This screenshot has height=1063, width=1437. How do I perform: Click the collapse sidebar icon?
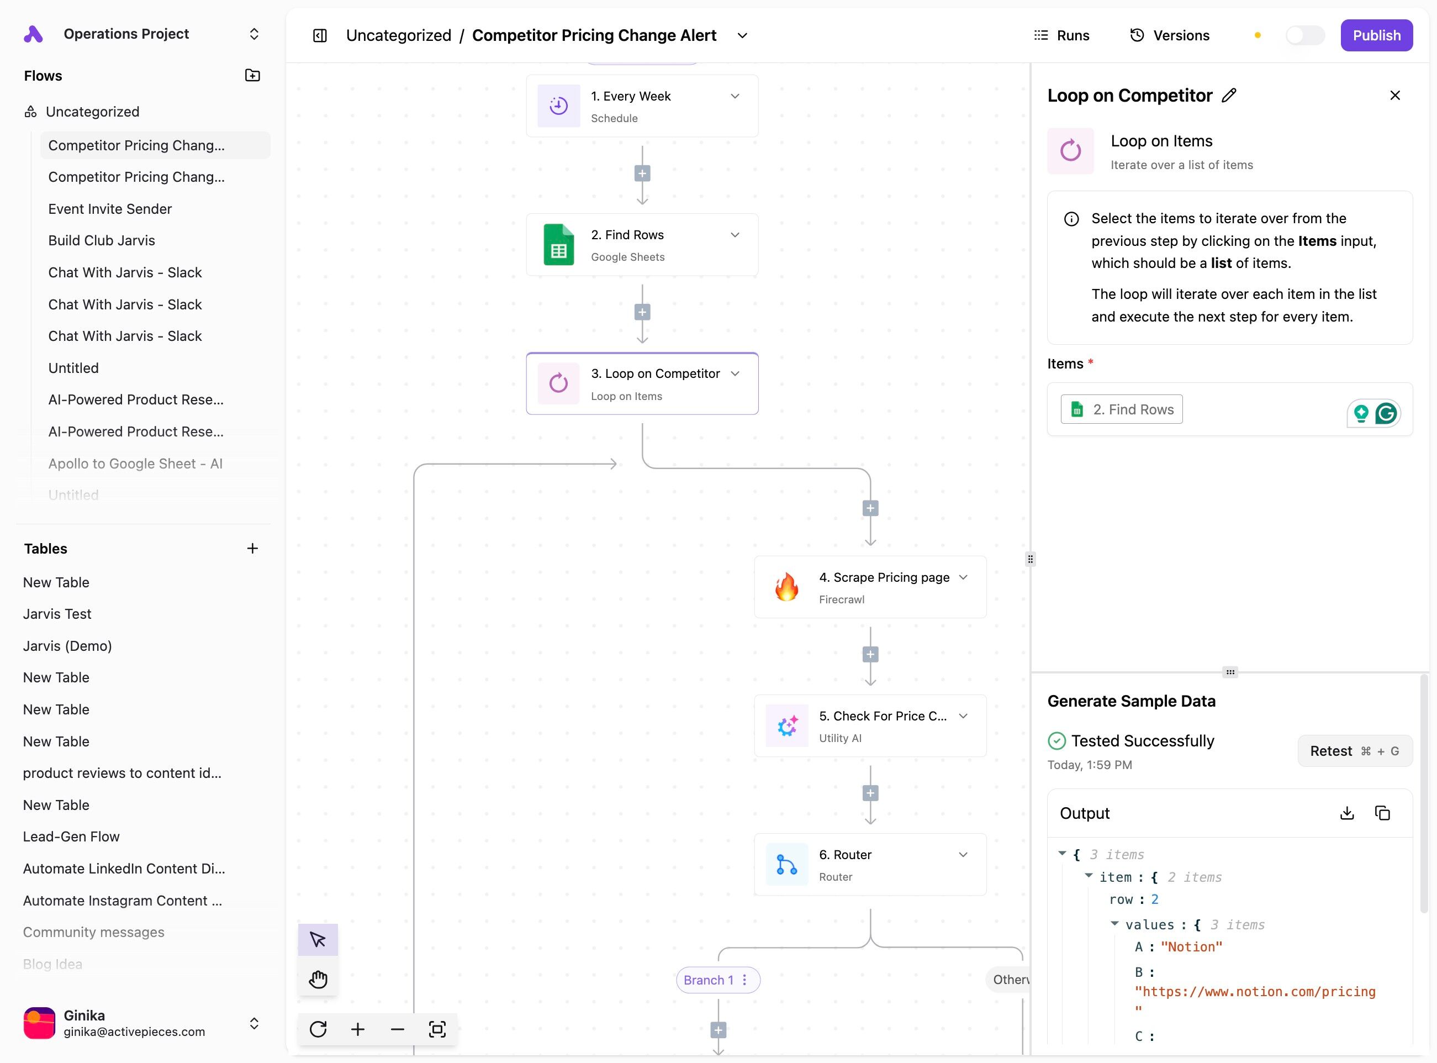[320, 35]
